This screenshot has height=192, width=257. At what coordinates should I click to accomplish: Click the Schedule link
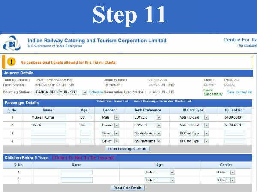(x=96, y=92)
